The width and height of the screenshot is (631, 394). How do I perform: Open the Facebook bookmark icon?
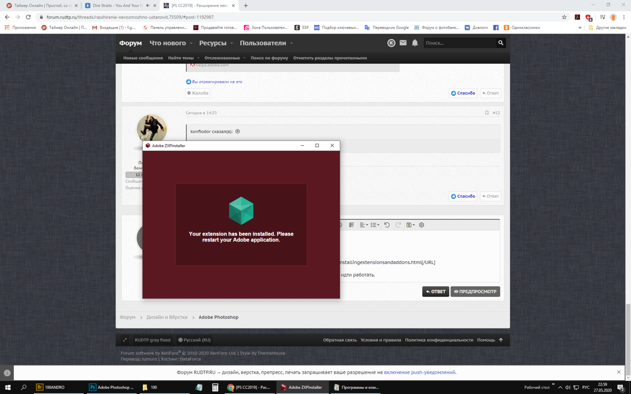point(496,28)
